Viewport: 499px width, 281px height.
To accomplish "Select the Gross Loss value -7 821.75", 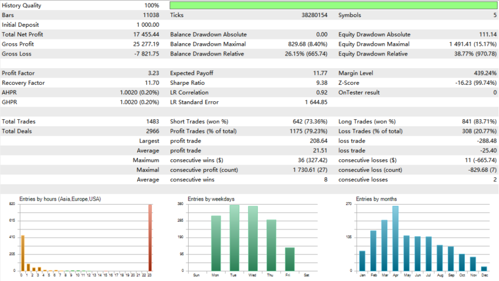I will [147, 54].
